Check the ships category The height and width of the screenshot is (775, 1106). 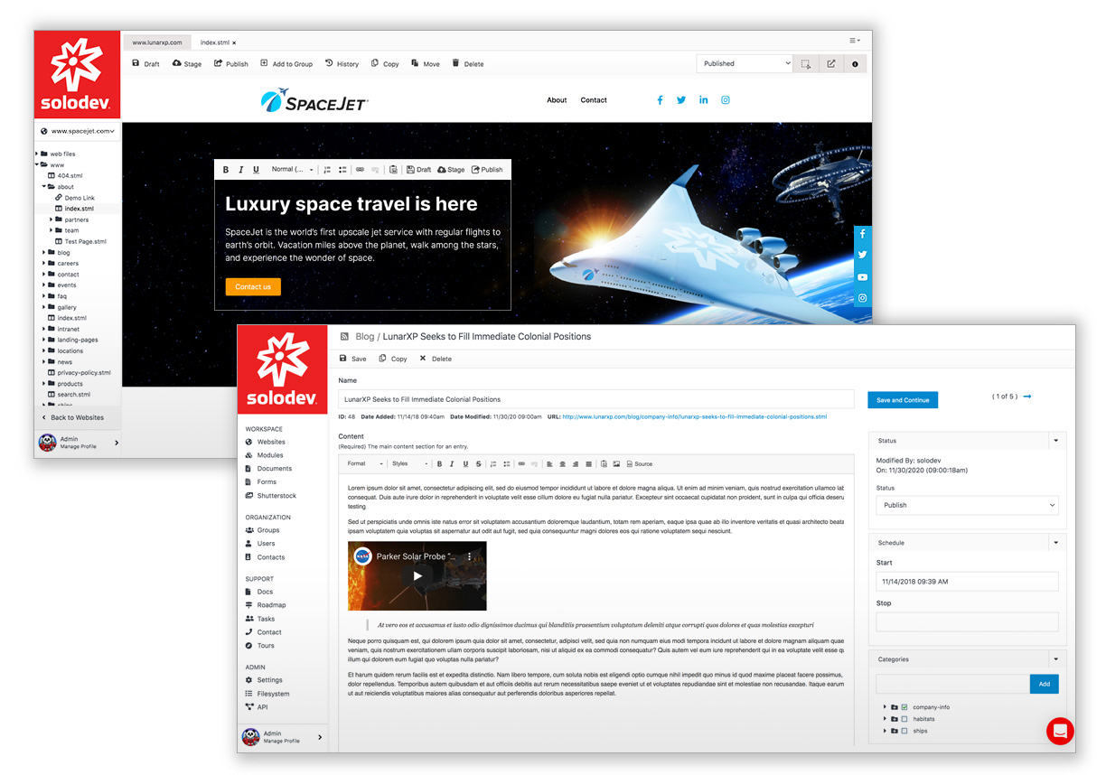(x=904, y=731)
